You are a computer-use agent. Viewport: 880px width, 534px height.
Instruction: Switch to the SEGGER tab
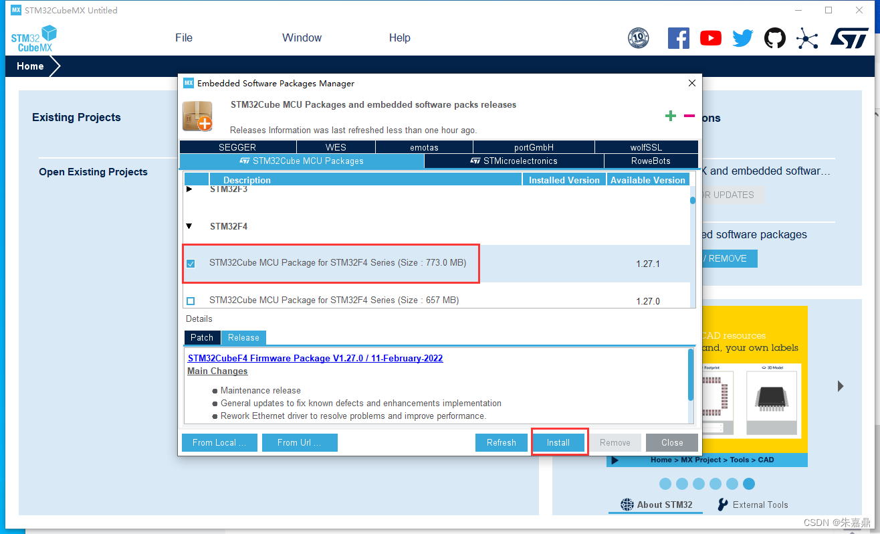(237, 147)
